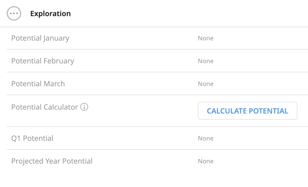Click the None value for Potential February
Screen dimensions: 308x187
[x=206, y=61]
